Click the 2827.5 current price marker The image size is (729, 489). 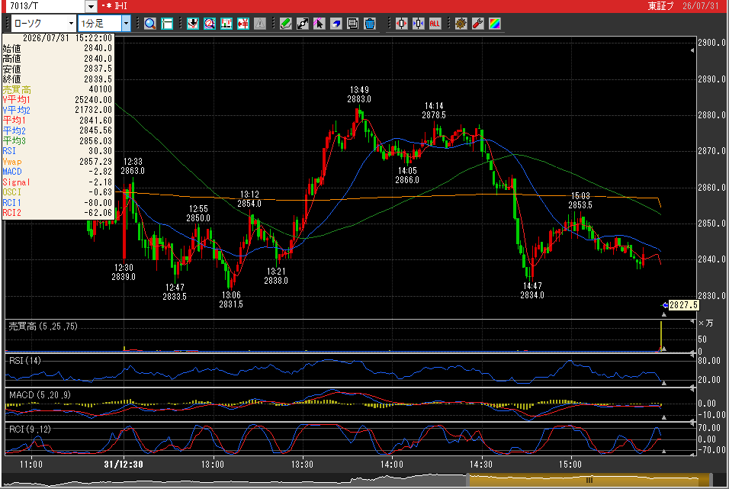point(683,305)
